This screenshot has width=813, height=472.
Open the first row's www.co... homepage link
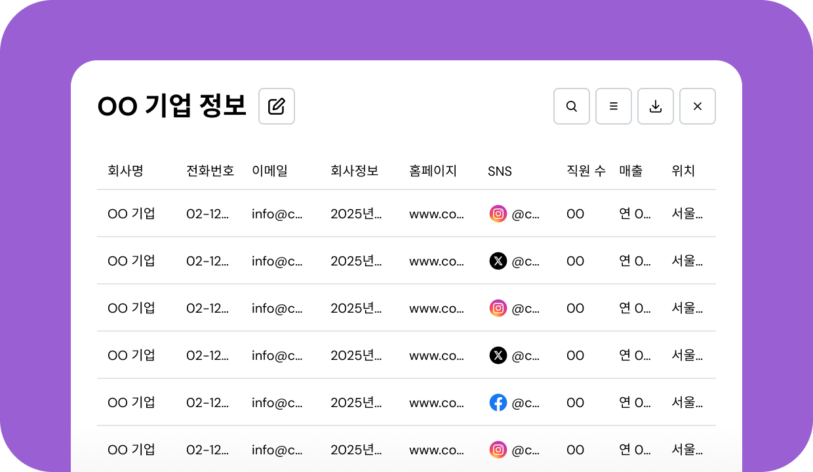pyautogui.click(x=437, y=214)
